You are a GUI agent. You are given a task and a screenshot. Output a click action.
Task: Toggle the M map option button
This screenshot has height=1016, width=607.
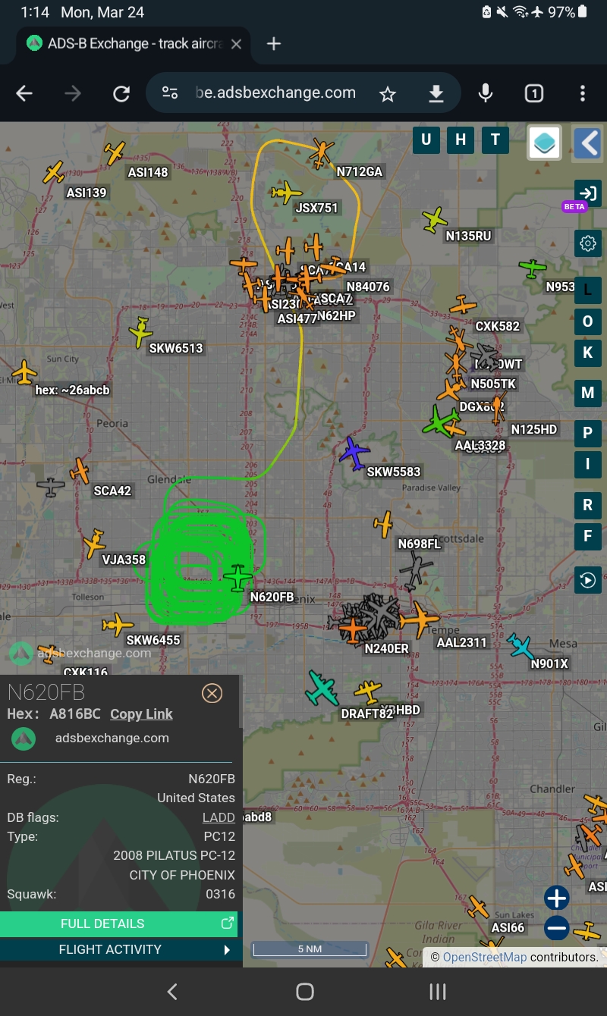click(x=587, y=393)
